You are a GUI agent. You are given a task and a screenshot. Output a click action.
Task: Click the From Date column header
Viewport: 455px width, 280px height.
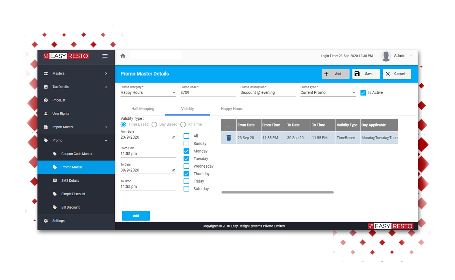248,125
